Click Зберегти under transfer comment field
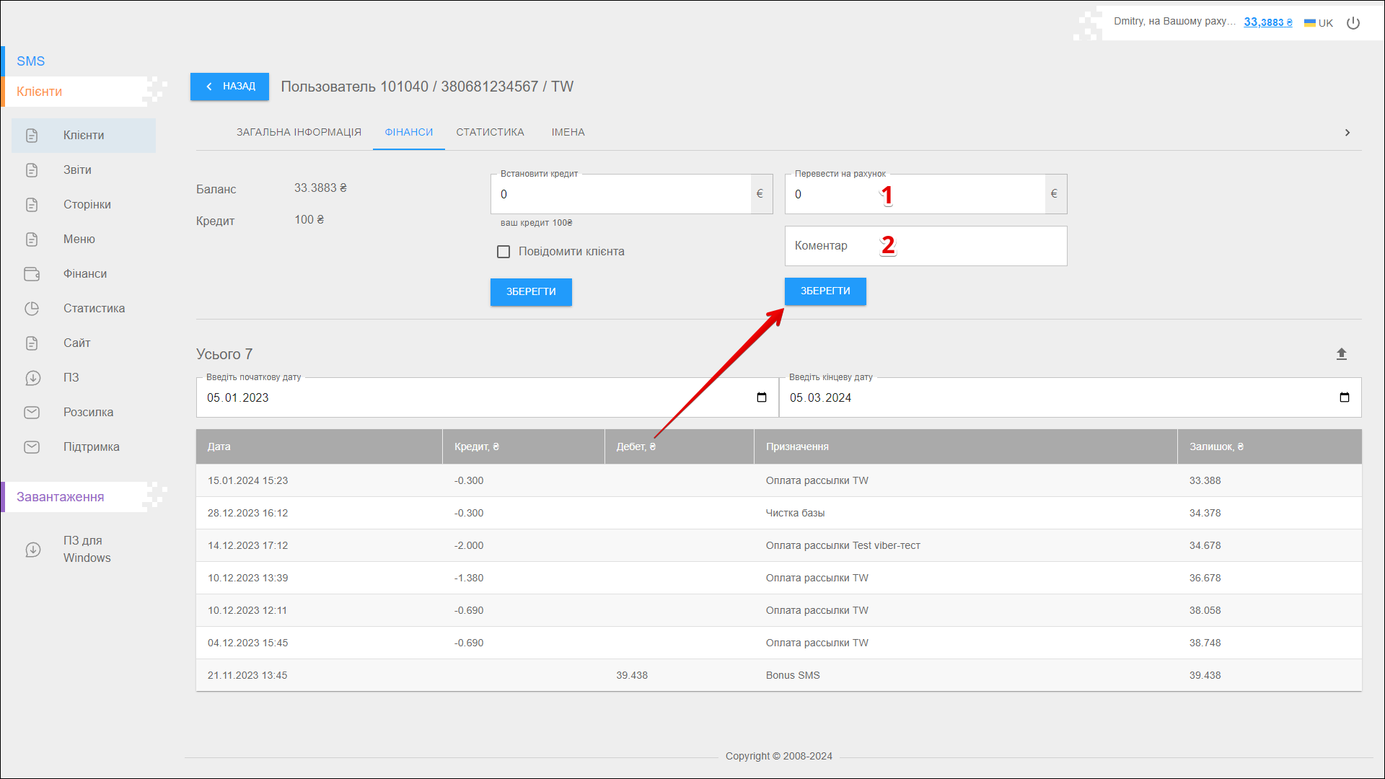 click(825, 291)
